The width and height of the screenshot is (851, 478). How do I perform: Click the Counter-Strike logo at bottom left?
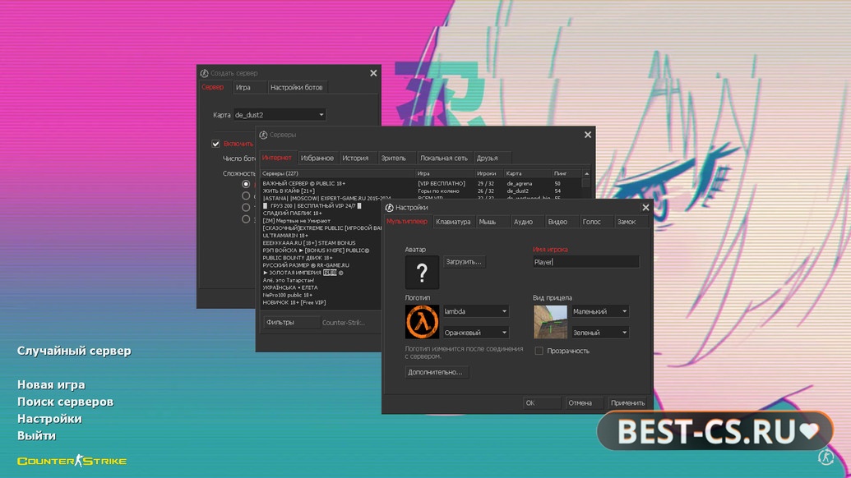pos(72,462)
